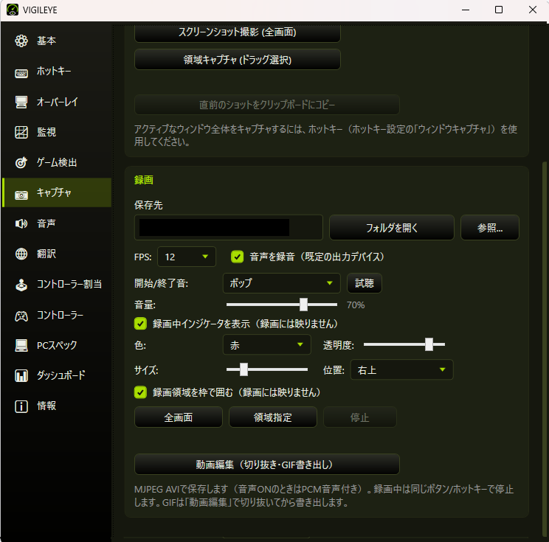This screenshot has width=549, height=542.
Task: Click the 音量 slider handle at 70%
Action: click(303, 305)
